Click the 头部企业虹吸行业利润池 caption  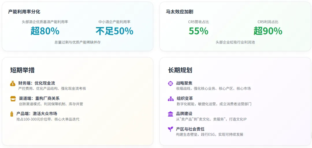click(x=235, y=42)
